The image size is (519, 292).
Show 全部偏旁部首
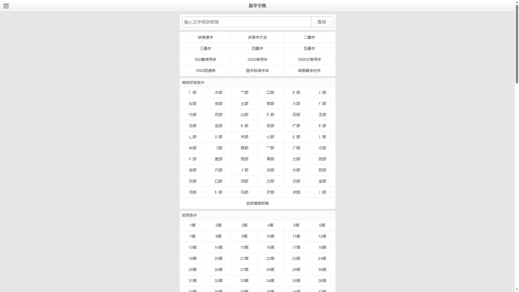[x=257, y=204]
